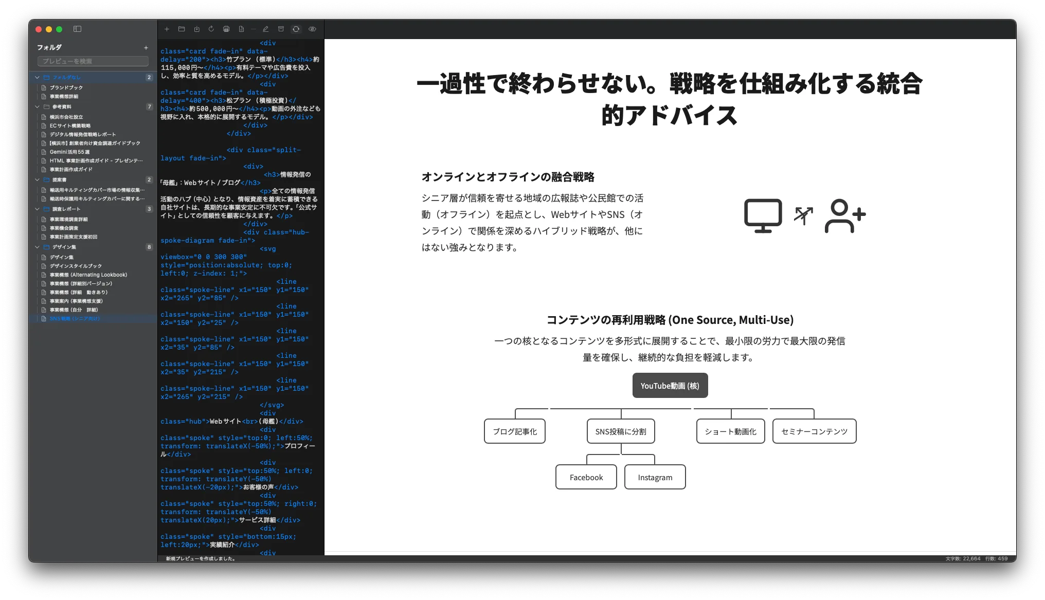Click the printer icon in the toolbar
Screen dimensions: 1045x600
(226, 29)
